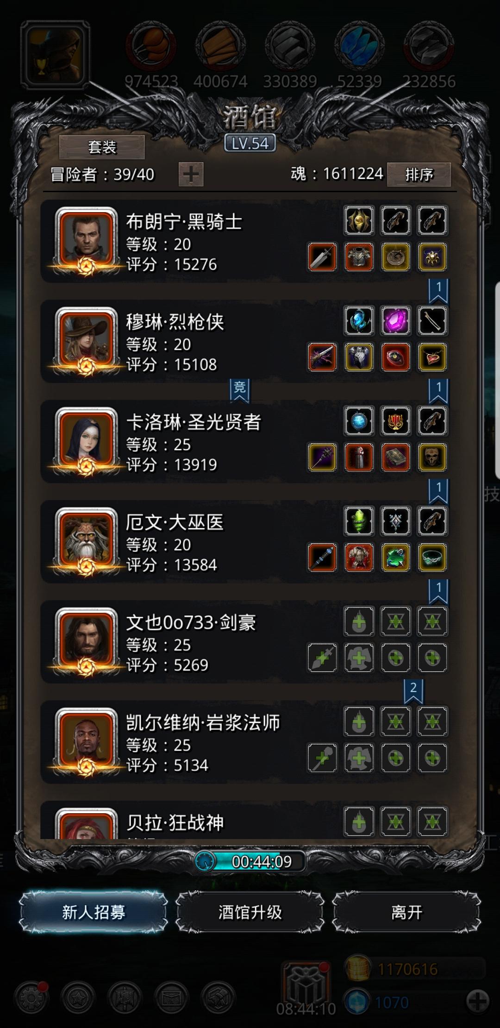500x1028 pixels.
Task: Open player avatar profile at top left
Action: pyautogui.click(x=55, y=55)
